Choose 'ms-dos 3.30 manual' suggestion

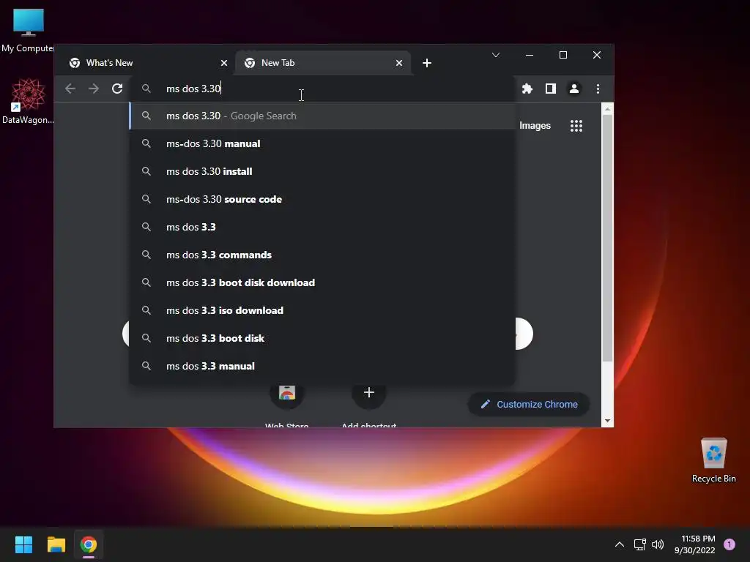(x=322, y=143)
